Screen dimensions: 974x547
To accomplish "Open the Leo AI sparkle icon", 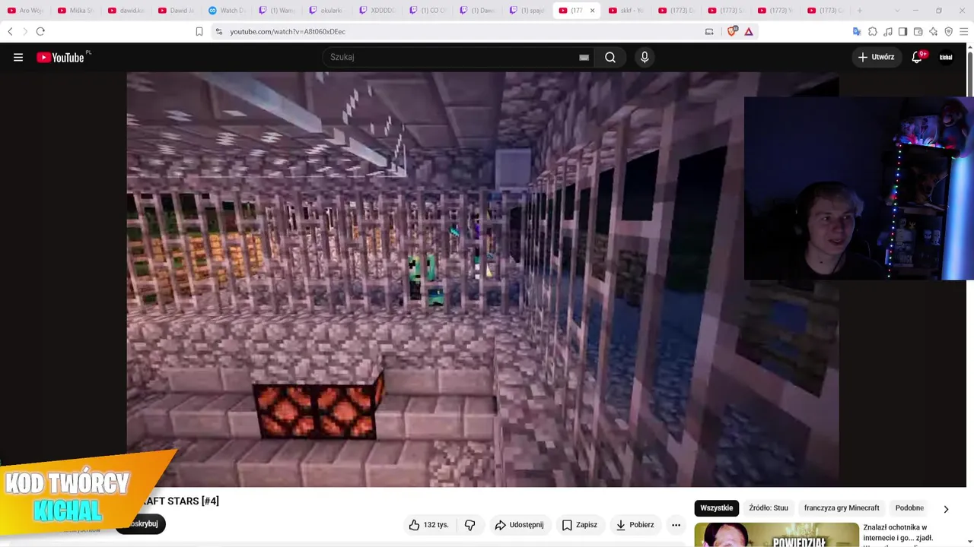I will pyautogui.click(x=934, y=31).
